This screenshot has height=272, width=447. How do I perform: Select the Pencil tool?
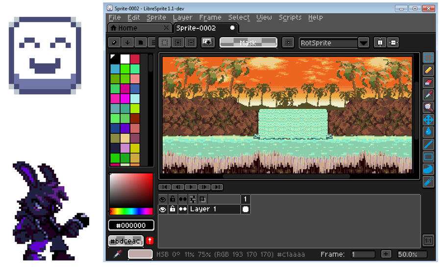click(428, 71)
